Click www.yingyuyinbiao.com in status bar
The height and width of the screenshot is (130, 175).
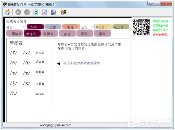(56, 125)
